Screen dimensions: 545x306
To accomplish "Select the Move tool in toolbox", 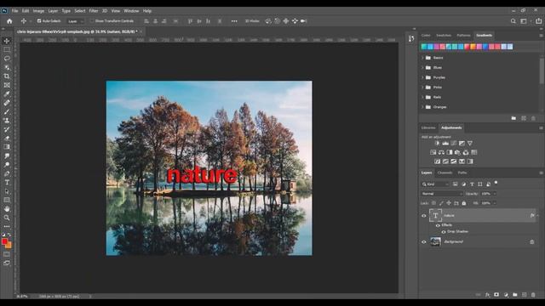I will point(7,41).
